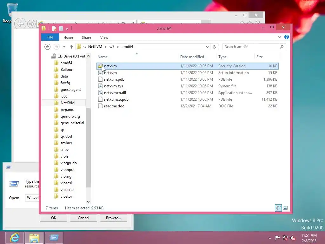Select w7 in the address breadcrumb
Viewport: 325px width, 244px height.
pos(112,47)
